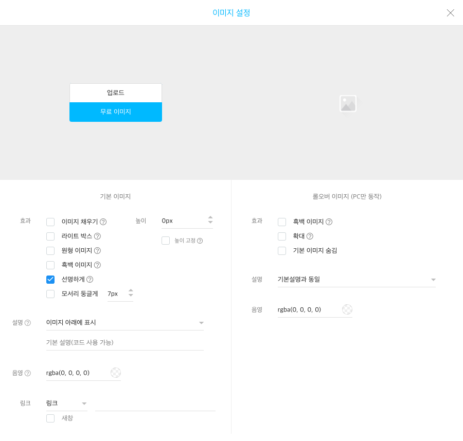Image resolution: width=463 pixels, height=441 pixels.
Task: Click the rollover image placeholder icon
Action: (x=348, y=103)
